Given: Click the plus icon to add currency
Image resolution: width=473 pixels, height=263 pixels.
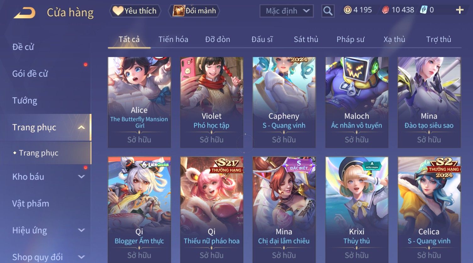Looking at the screenshot, I should pos(459,10).
